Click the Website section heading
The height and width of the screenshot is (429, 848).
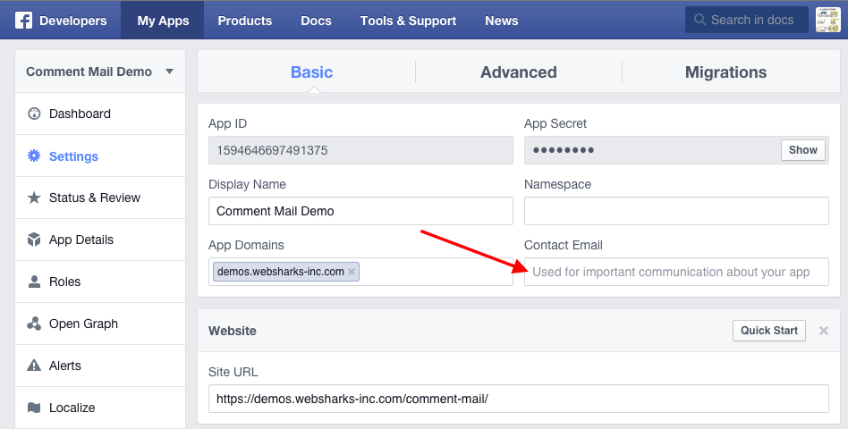(x=233, y=331)
